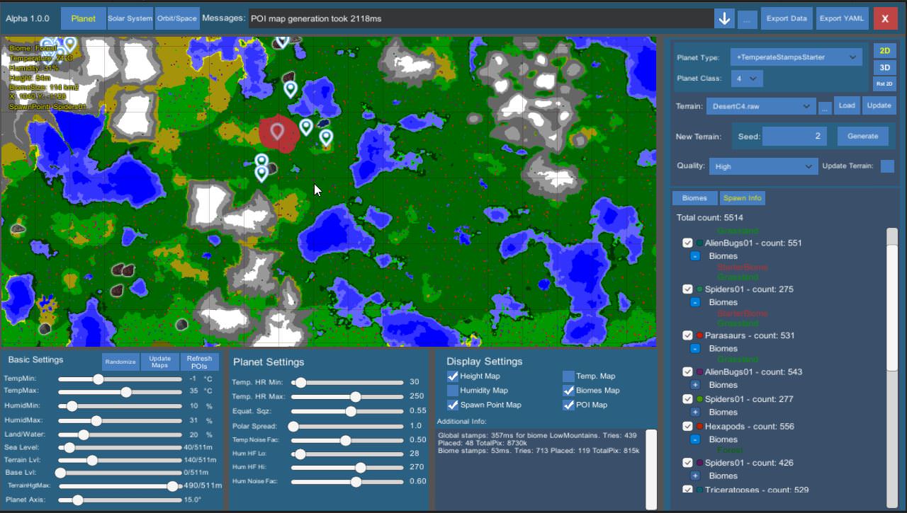Screen dimensions: 907x513
Task: Click the Generate terrain button
Action: [x=862, y=136]
